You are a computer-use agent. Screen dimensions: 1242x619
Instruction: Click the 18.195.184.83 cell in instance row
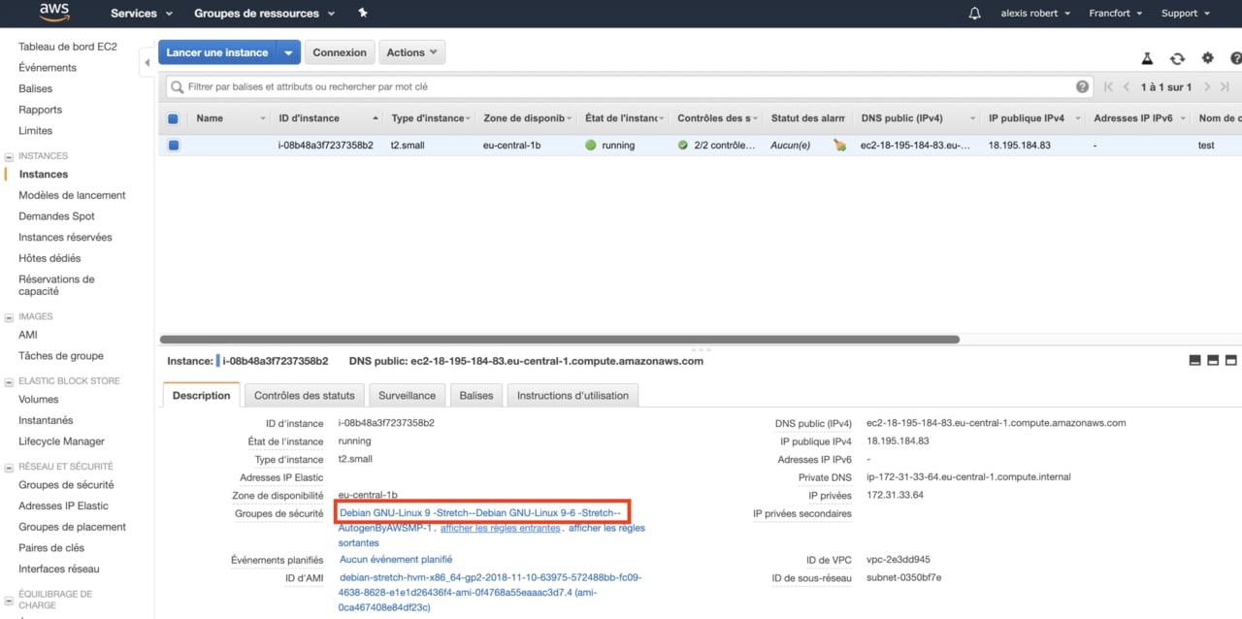point(1020,146)
